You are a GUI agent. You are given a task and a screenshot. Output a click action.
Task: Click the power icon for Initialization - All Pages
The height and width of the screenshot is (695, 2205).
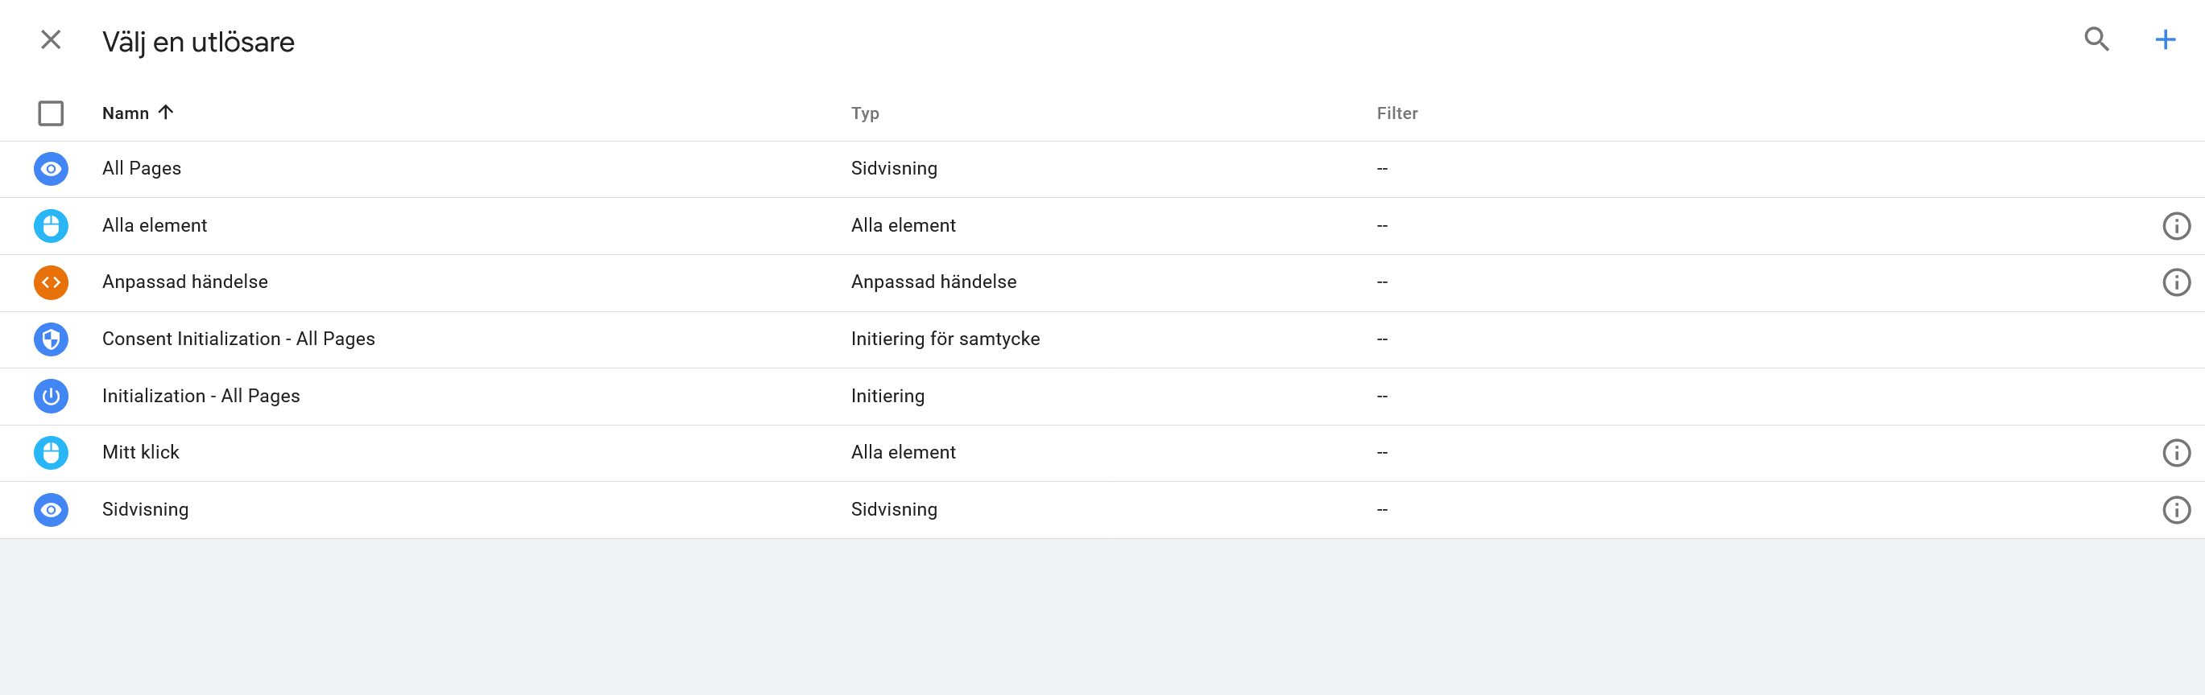tap(51, 396)
